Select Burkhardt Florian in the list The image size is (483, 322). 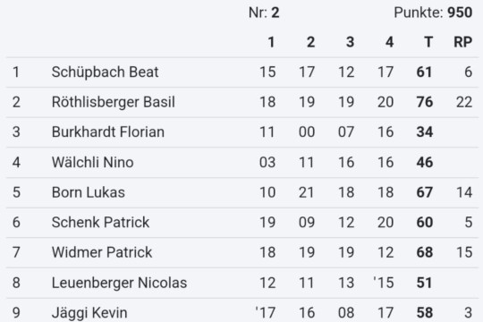108,131
